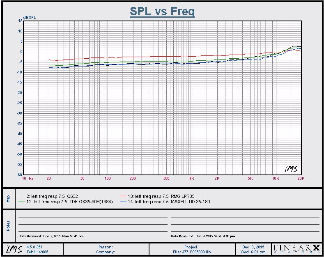Click the LMS logo inside the graph
This screenshot has height=257, width=324.
291,168
